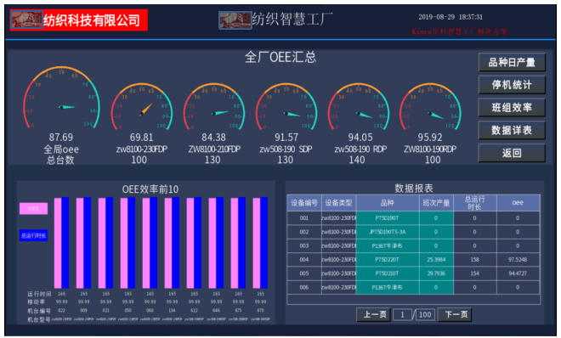The image size is (561, 338).
Task: Click the blue runtime bar for machine 050
Action: point(132,243)
